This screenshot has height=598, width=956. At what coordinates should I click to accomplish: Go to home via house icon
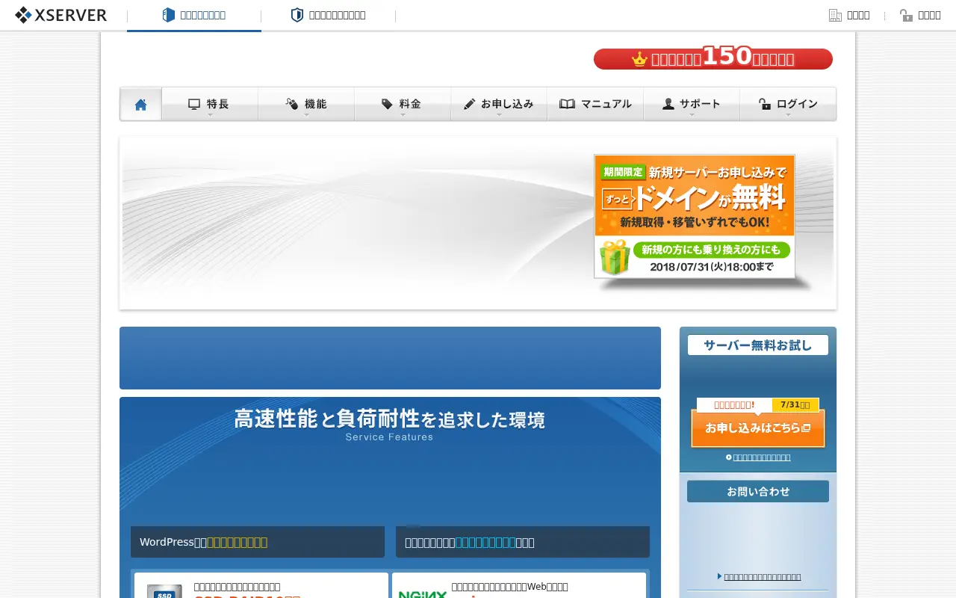click(140, 104)
